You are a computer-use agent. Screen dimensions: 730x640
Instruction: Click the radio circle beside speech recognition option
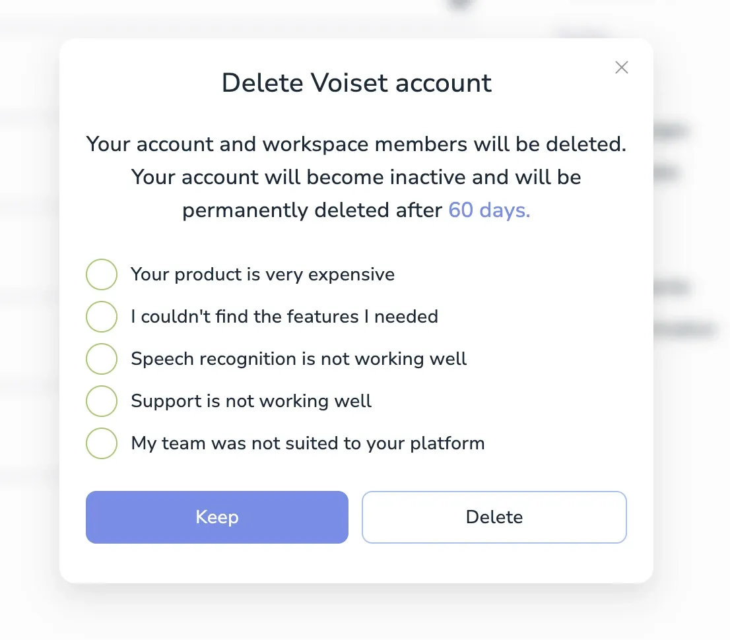(102, 359)
